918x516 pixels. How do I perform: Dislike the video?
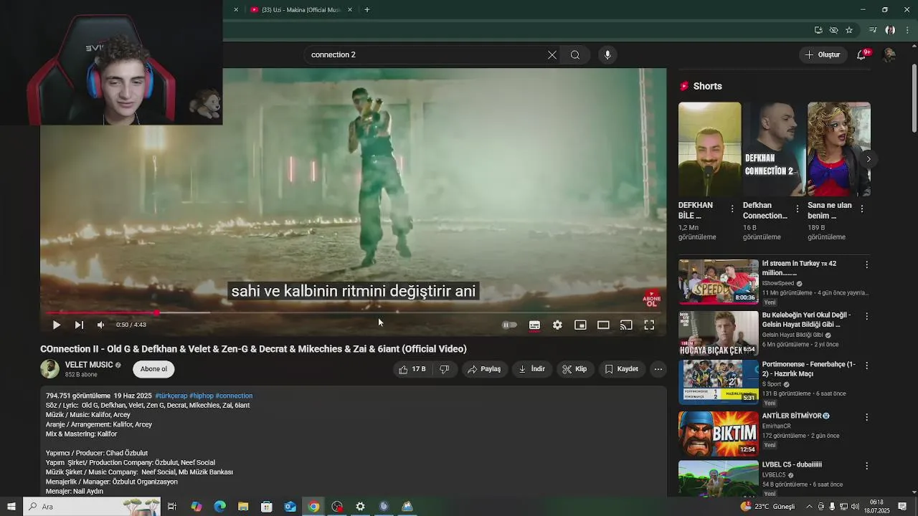coord(445,369)
